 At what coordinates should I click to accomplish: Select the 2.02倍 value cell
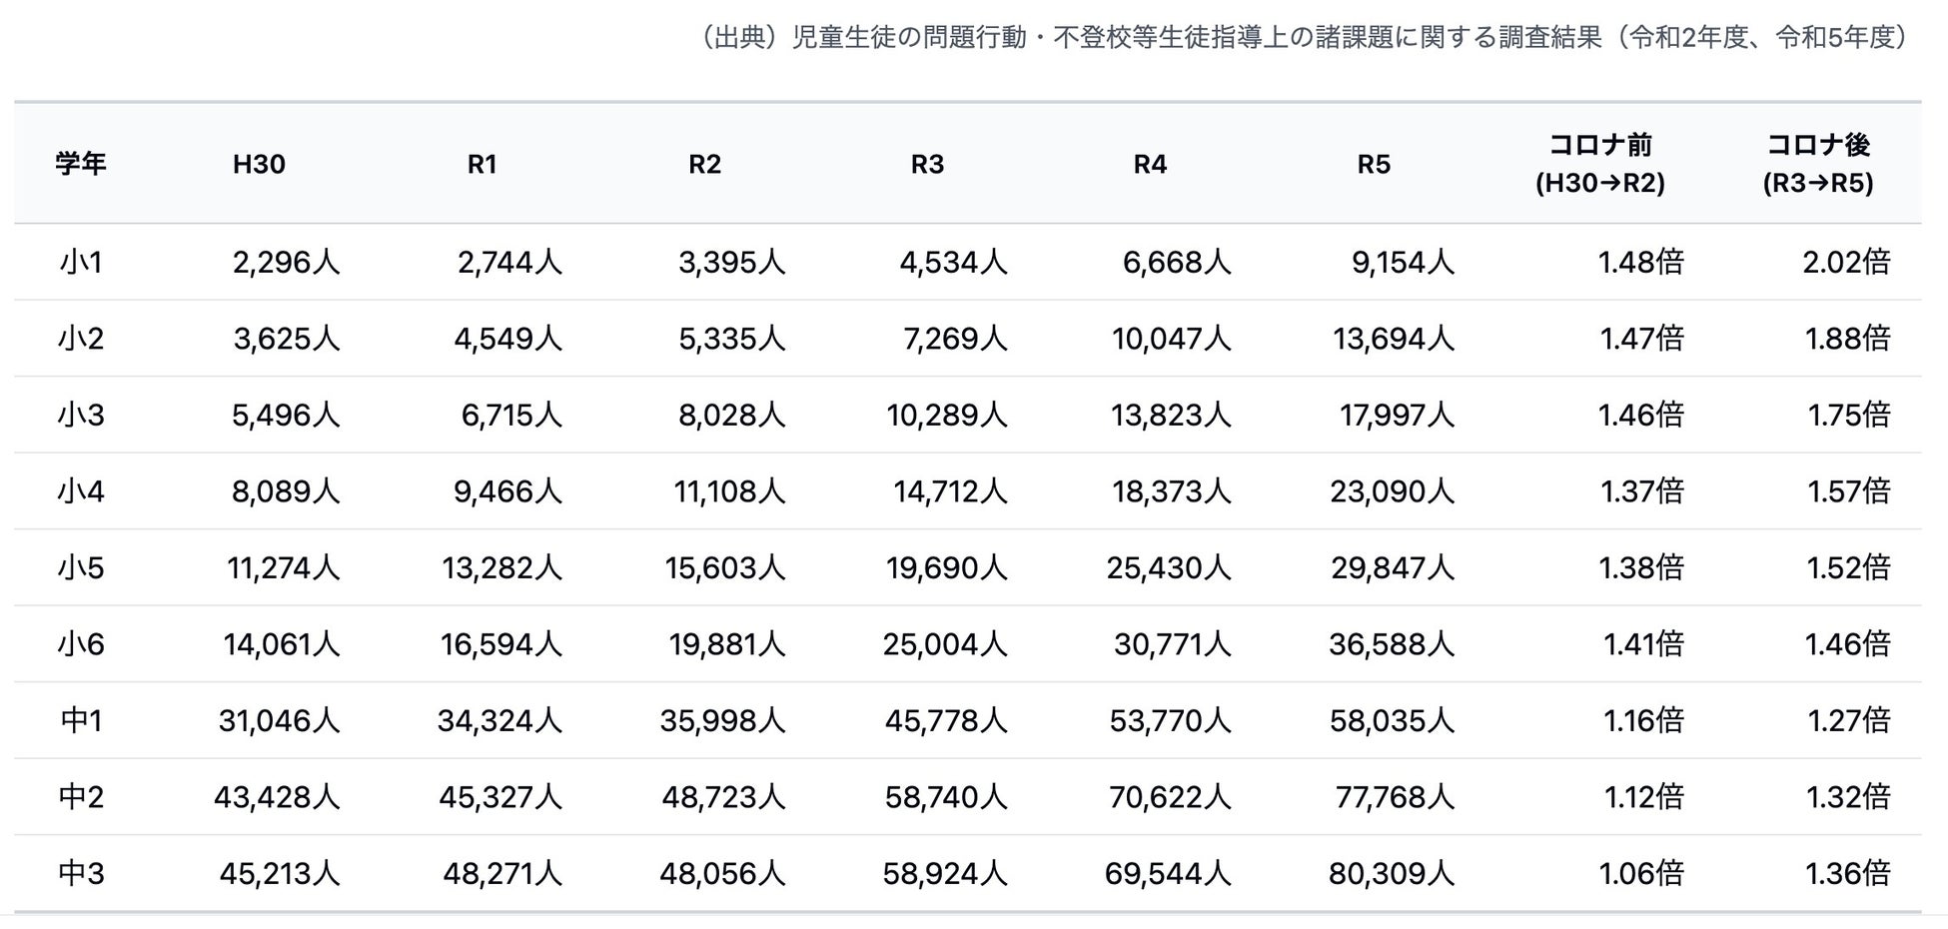[x=1846, y=262]
